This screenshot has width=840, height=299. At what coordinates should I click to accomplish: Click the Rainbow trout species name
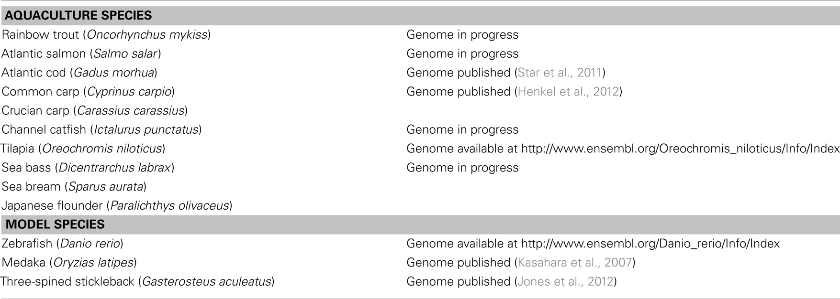106,35
